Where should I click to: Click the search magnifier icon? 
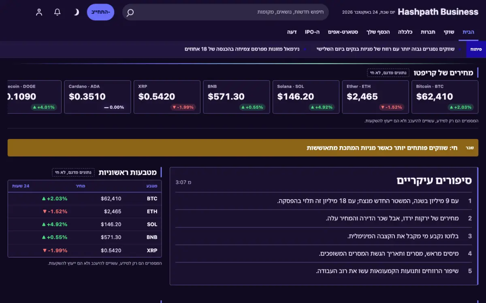coord(130,13)
